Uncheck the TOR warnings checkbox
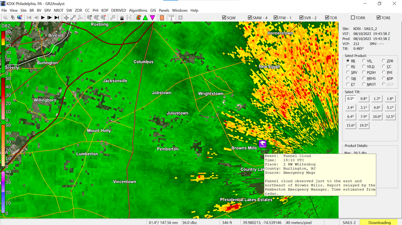This screenshot has width=402, height=225. 328,18
